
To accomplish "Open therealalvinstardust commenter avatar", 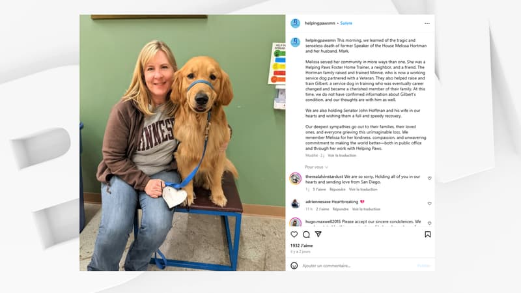I will [296, 178].
